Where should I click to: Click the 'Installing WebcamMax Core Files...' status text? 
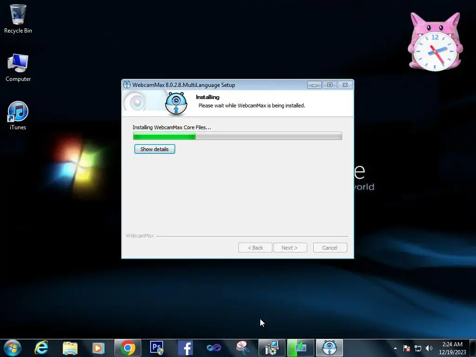[x=172, y=127]
